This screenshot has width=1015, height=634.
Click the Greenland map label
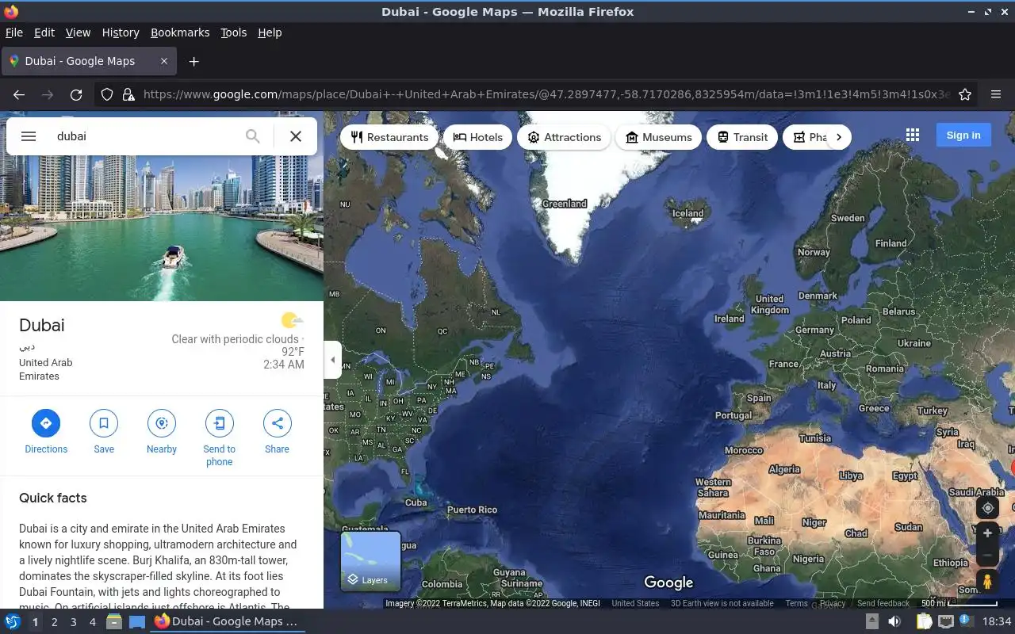(564, 204)
